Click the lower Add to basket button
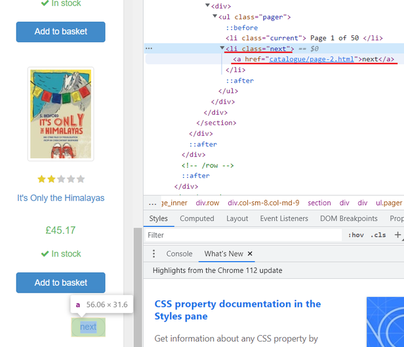Viewport: 404px width, 347px height. coord(60,283)
